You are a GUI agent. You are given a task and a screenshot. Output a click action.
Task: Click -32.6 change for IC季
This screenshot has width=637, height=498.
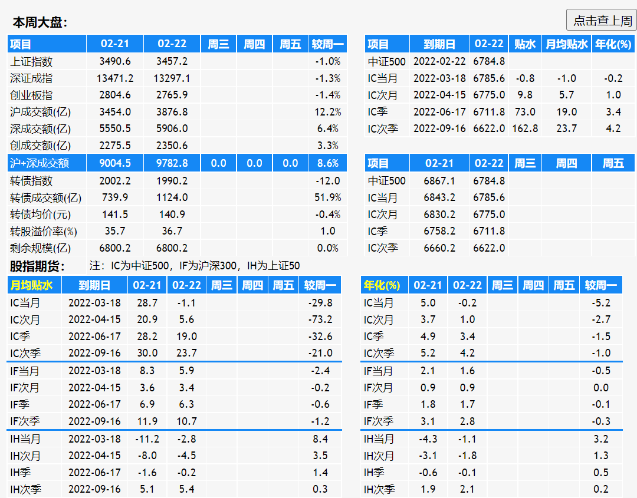pyautogui.click(x=320, y=337)
